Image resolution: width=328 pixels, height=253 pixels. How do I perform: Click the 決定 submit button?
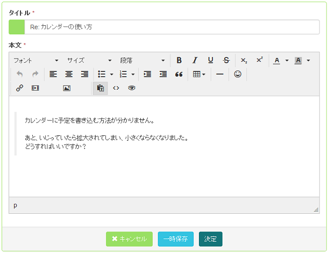(x=210, y=239)
